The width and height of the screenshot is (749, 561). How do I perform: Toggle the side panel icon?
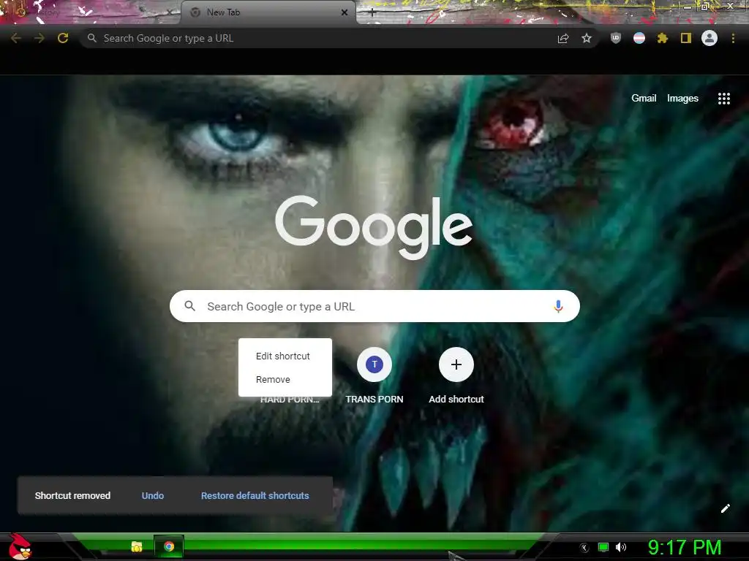[x=686, y=38]
